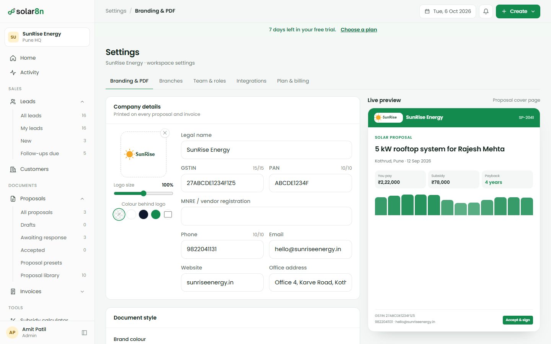Click the solar8n logo
This screenshot has width=551, height=344.
click(26, 11)
